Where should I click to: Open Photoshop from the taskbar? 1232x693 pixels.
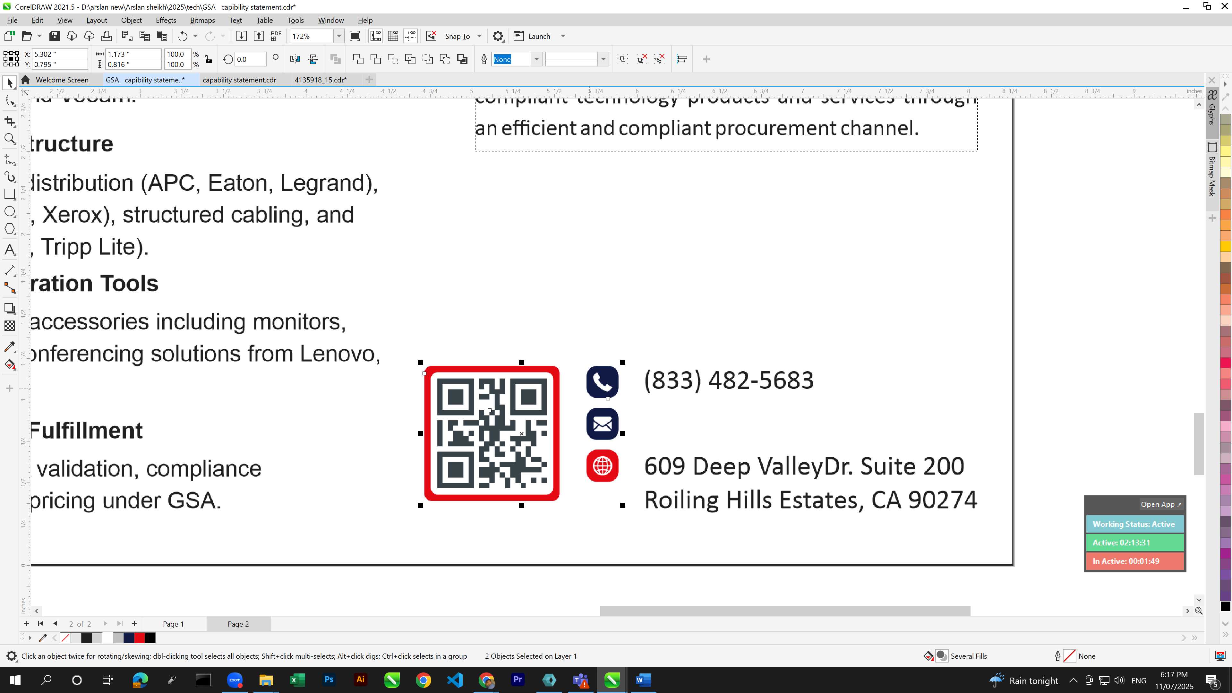pyautogui.click(x=329, y=680)
